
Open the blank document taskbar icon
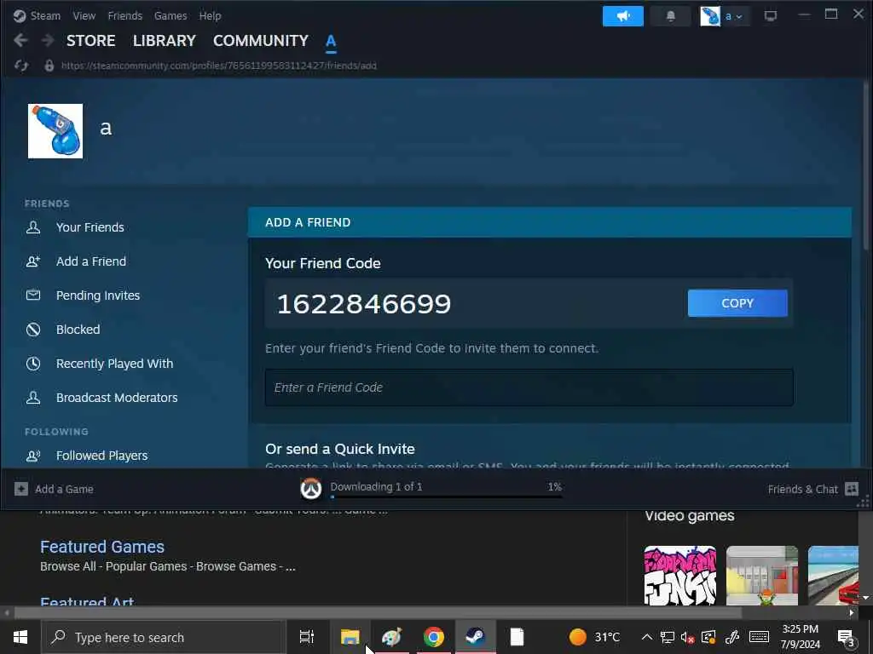point(517,637)
